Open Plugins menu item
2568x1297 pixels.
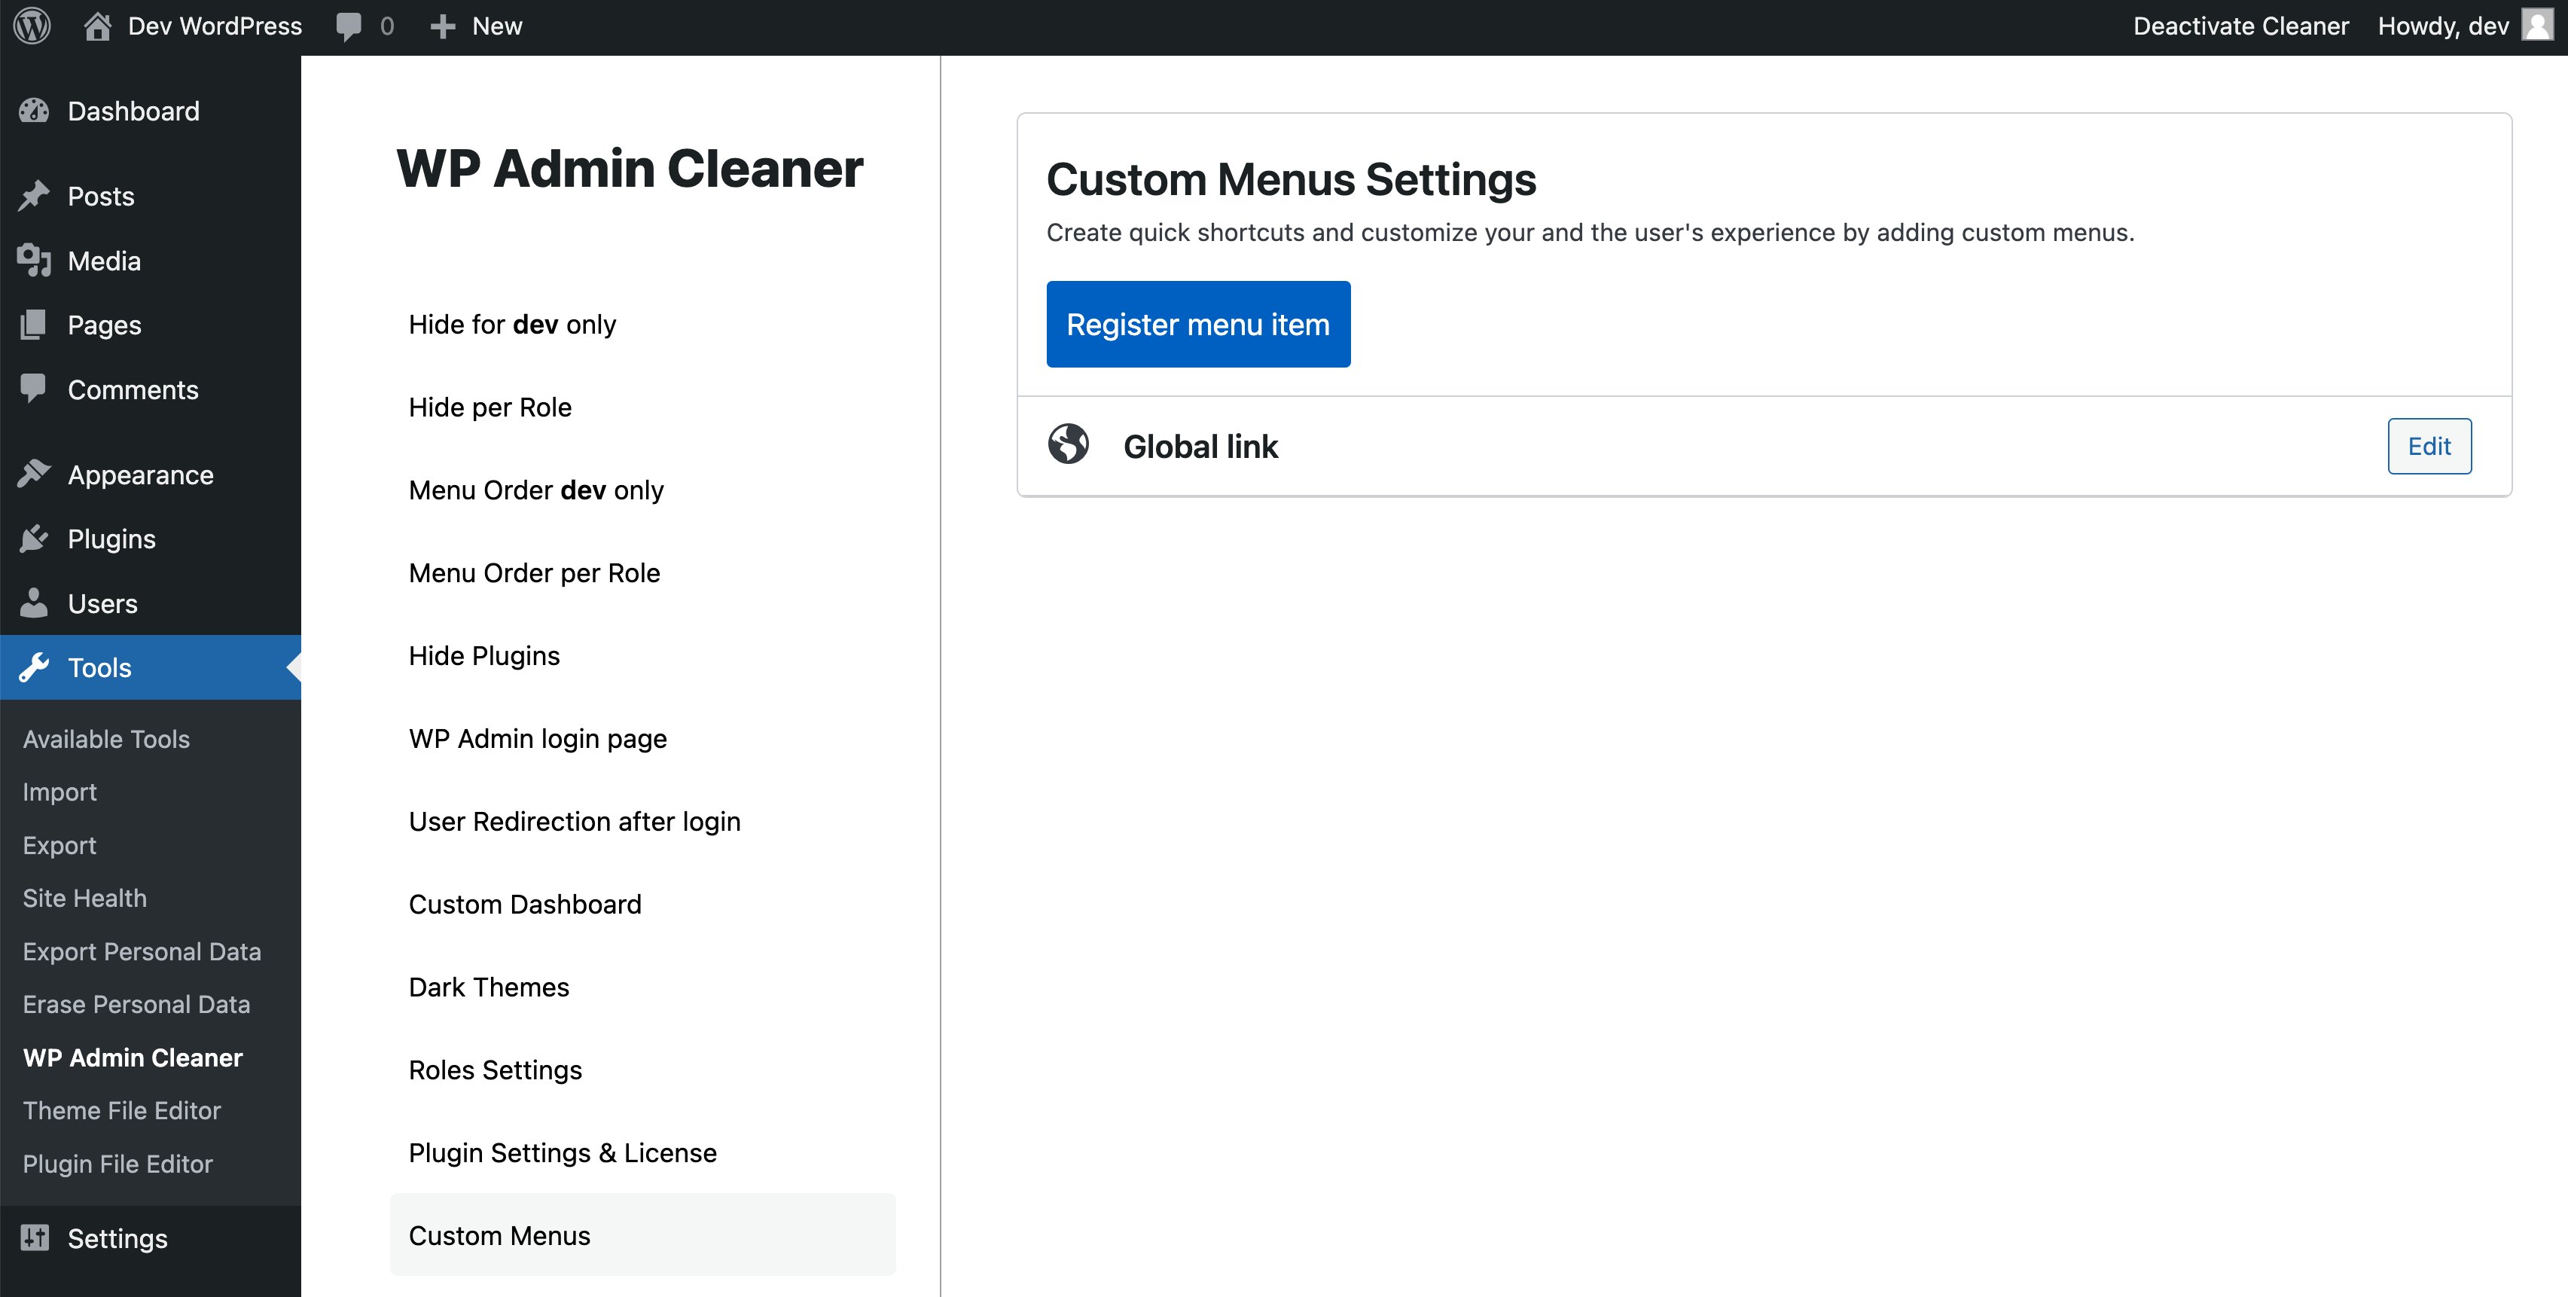click(x=111, y=539)
